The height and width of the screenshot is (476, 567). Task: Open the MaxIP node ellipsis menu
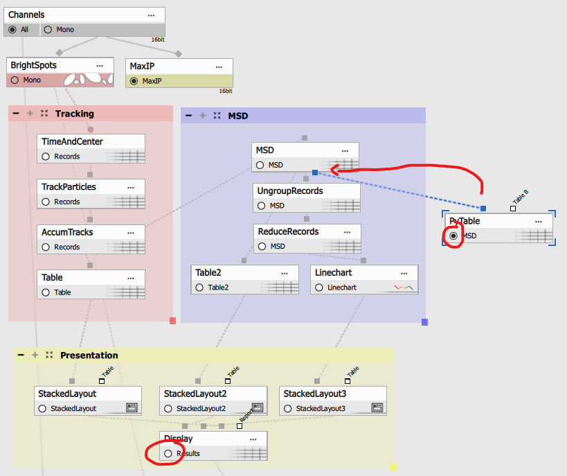(x=219, y=67)
